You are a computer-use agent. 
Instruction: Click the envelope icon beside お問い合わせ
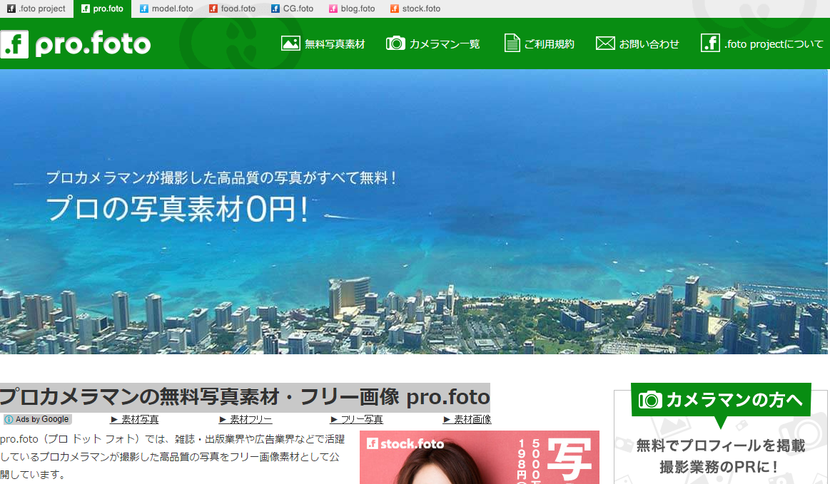605,43
